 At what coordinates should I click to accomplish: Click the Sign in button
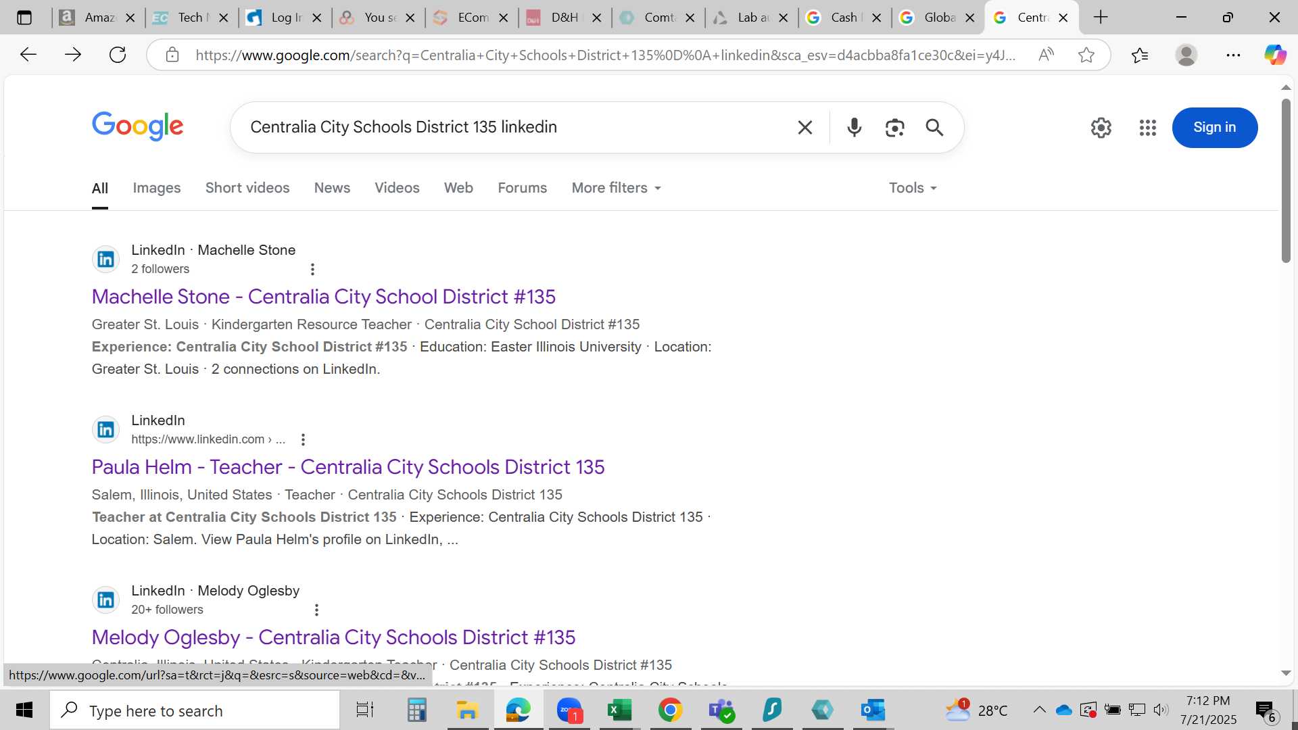(1214, 127)
